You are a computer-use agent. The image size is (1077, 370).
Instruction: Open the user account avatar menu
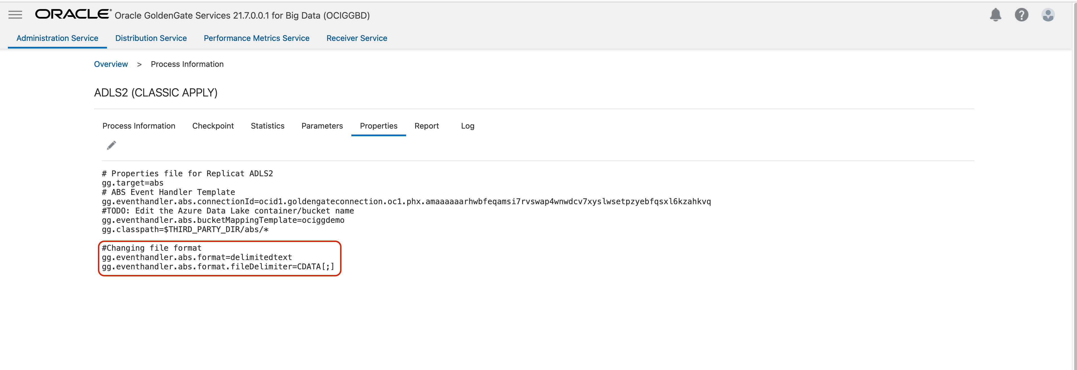(1048, 15)
